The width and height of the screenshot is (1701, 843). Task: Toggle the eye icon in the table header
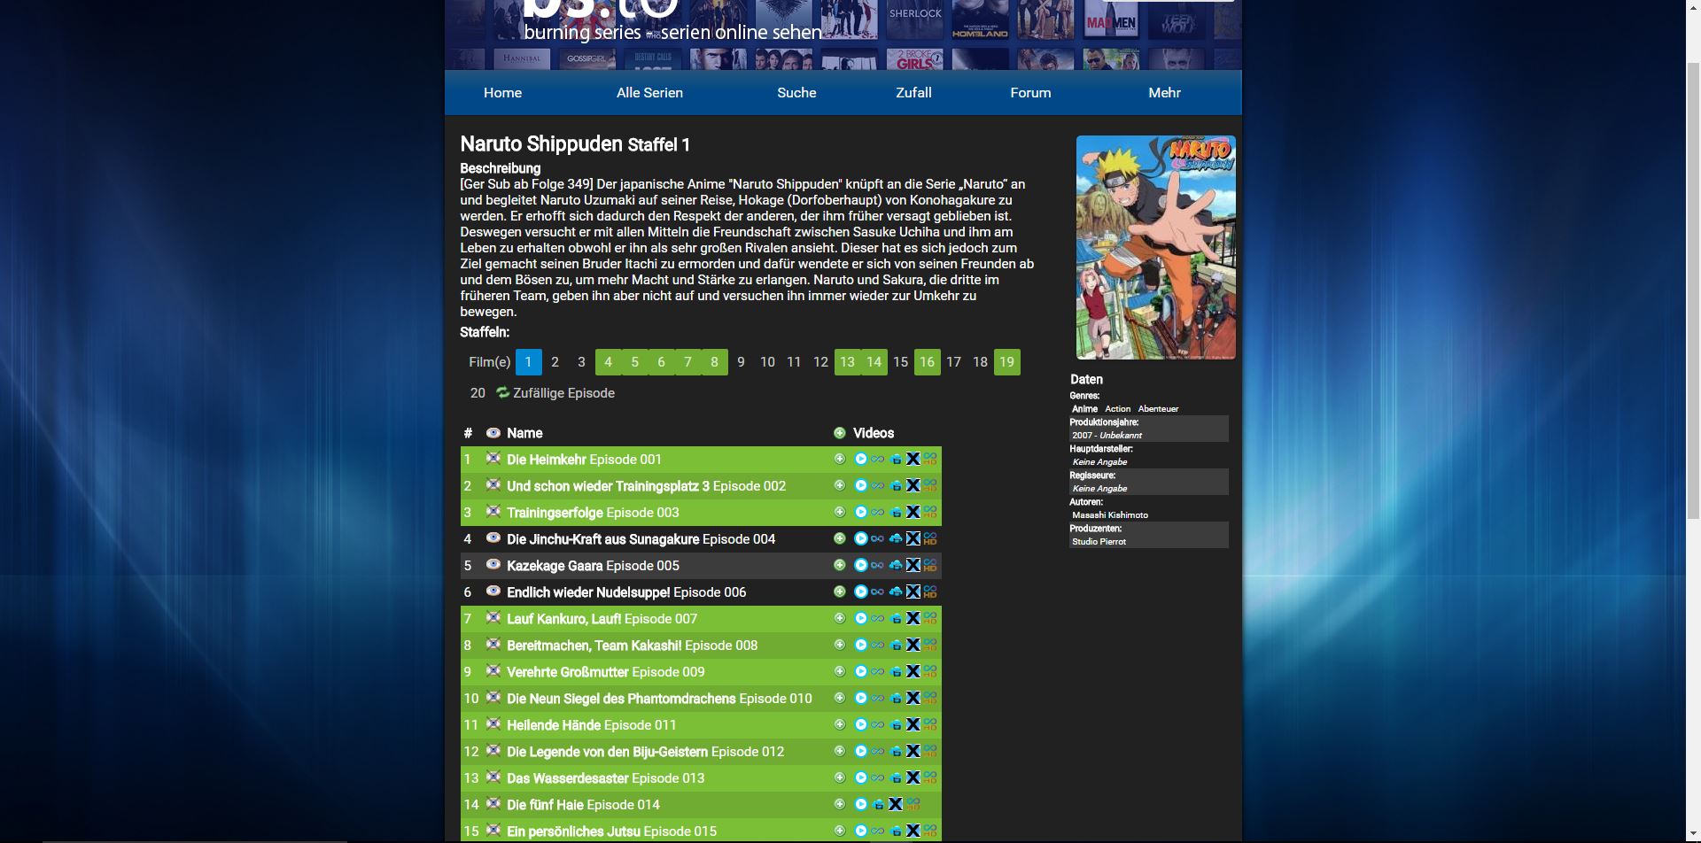tap(493, 433)
